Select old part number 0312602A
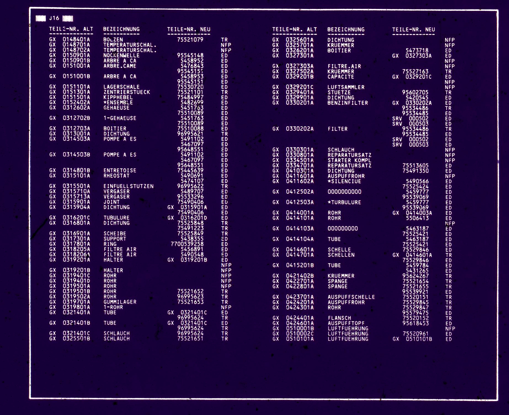Image resolution: width=509 pixels, height=415 pixels. coord(76,108)
